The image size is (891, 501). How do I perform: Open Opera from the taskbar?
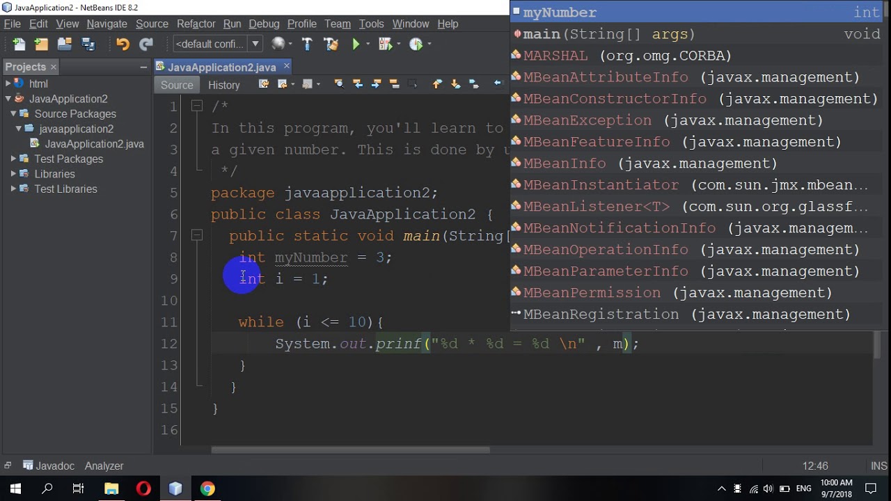(x=143, y=488)
